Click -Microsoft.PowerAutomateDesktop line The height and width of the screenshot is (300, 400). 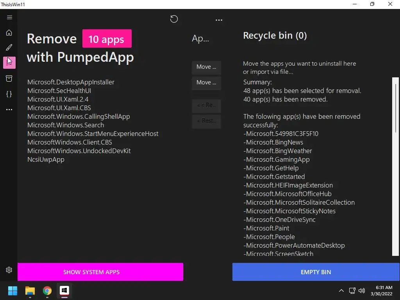pyautogui.click(x=294, y=245)
